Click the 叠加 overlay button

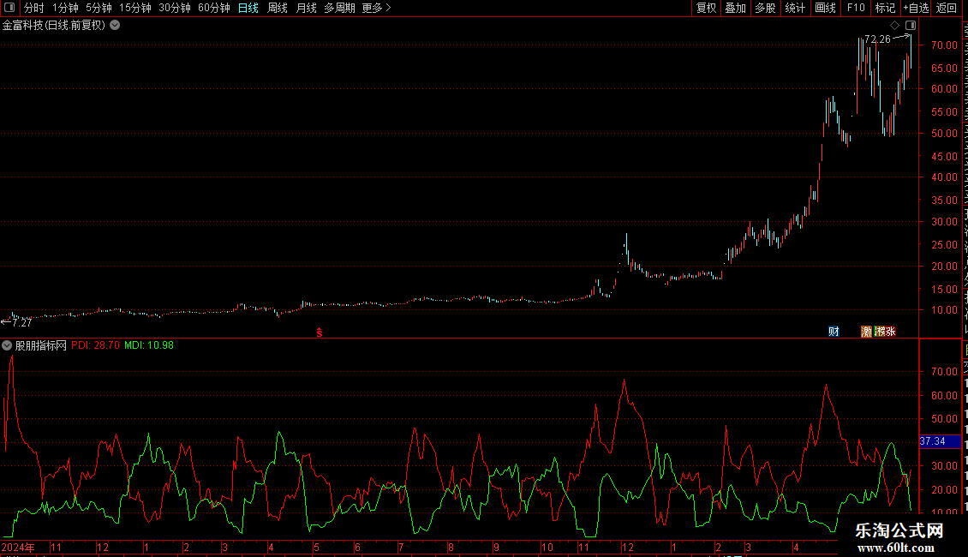[735, 8]
